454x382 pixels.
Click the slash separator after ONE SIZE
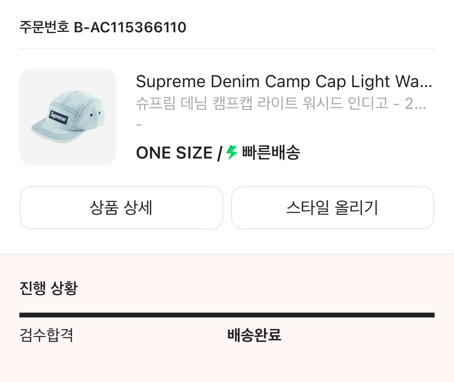[220, 153]
